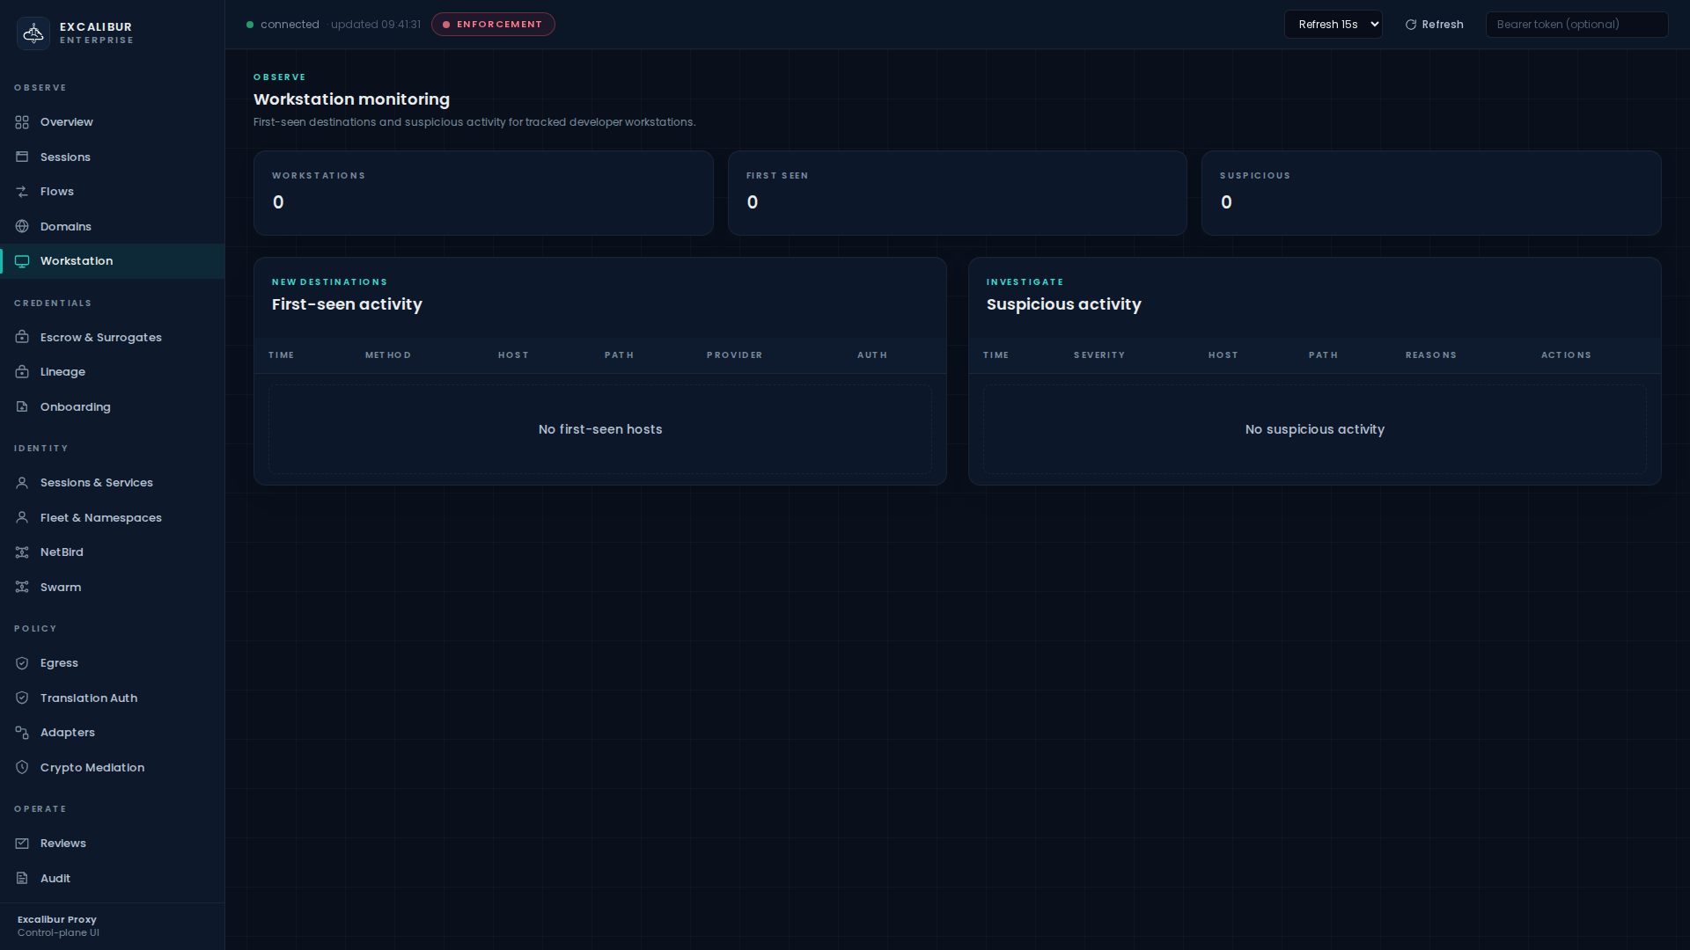This screenshot has height=950, width=1690.
Task: Open the Onboarding credentials page
Action: [75, 407]
